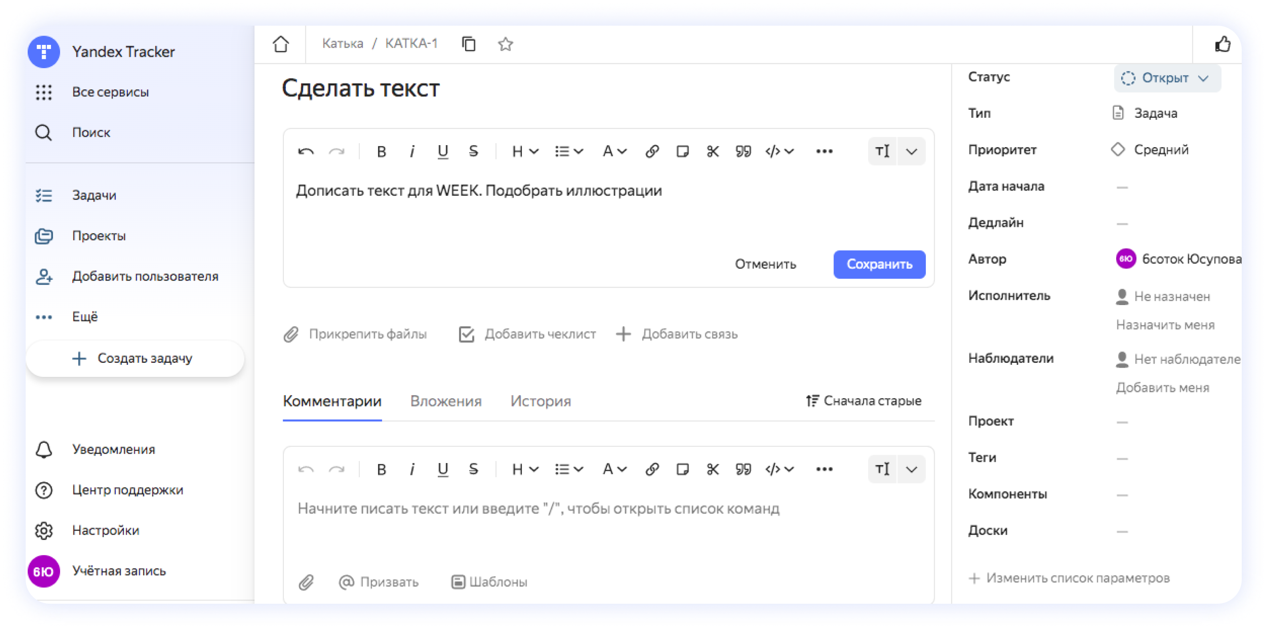Expand the Статус dropdown
Screen dimensions: 1267x629
(x=1164, y=78)
